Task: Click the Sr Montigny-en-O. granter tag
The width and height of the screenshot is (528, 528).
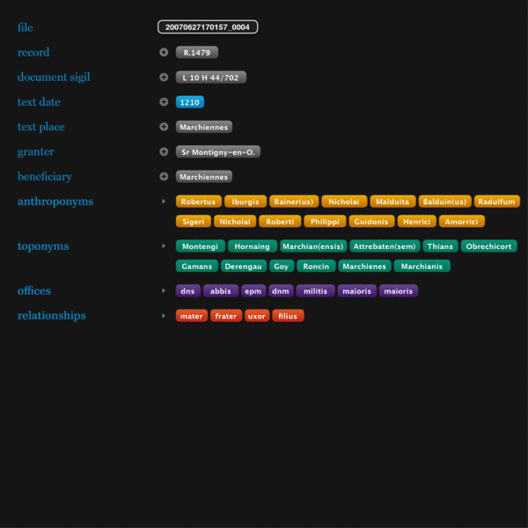Action: pyautogui.click(x=218, y=151)
